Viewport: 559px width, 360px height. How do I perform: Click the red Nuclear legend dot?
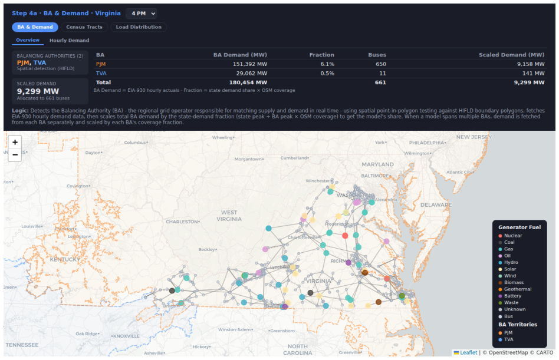click(x=500, y=236)
